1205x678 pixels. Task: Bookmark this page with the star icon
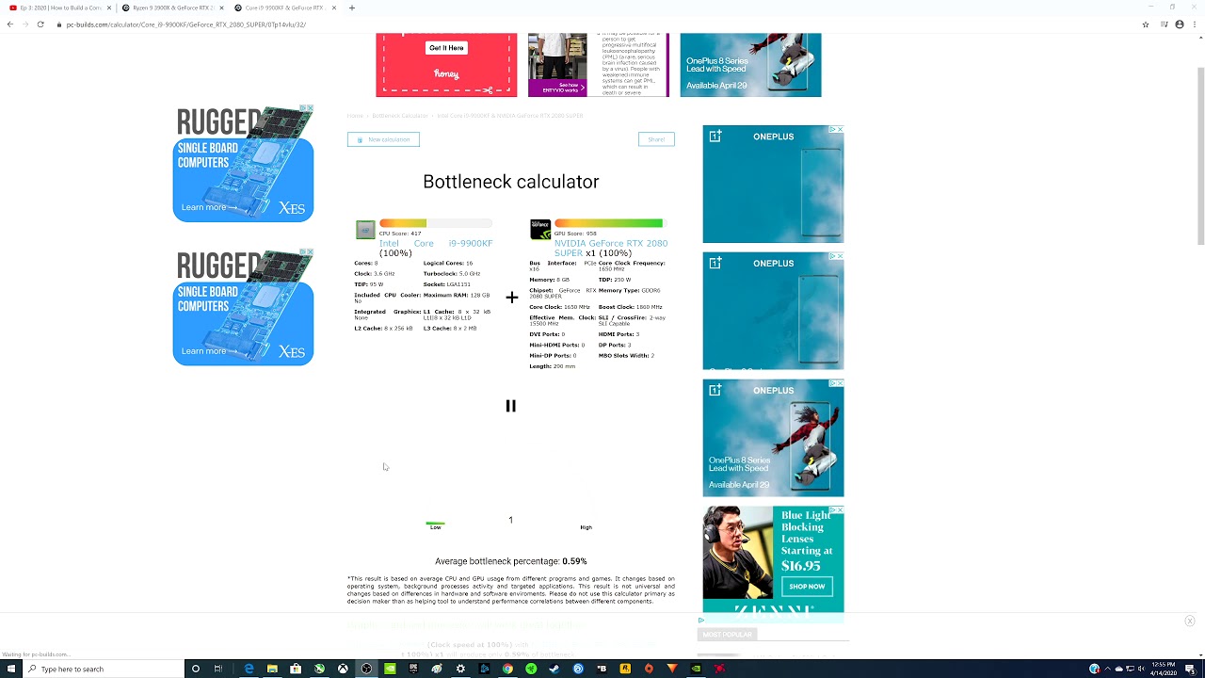(1146, 24)
